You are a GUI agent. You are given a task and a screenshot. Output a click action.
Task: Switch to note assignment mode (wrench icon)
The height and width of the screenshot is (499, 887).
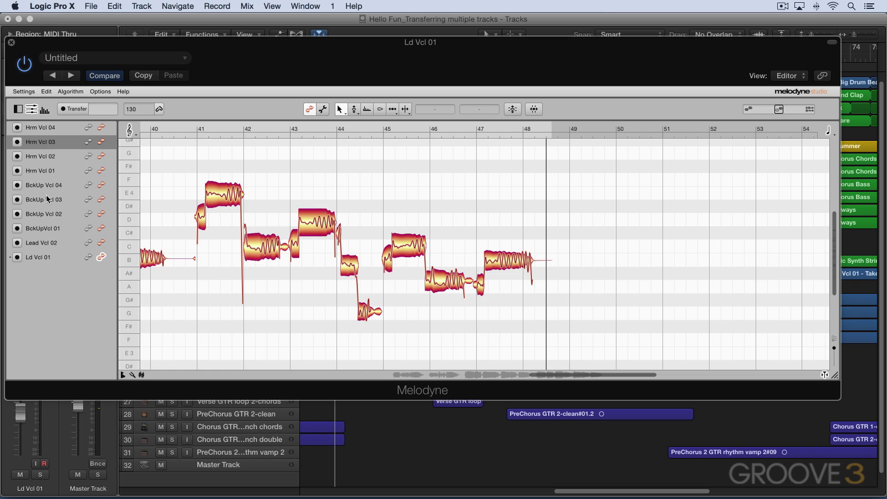(x=323, y=109)
